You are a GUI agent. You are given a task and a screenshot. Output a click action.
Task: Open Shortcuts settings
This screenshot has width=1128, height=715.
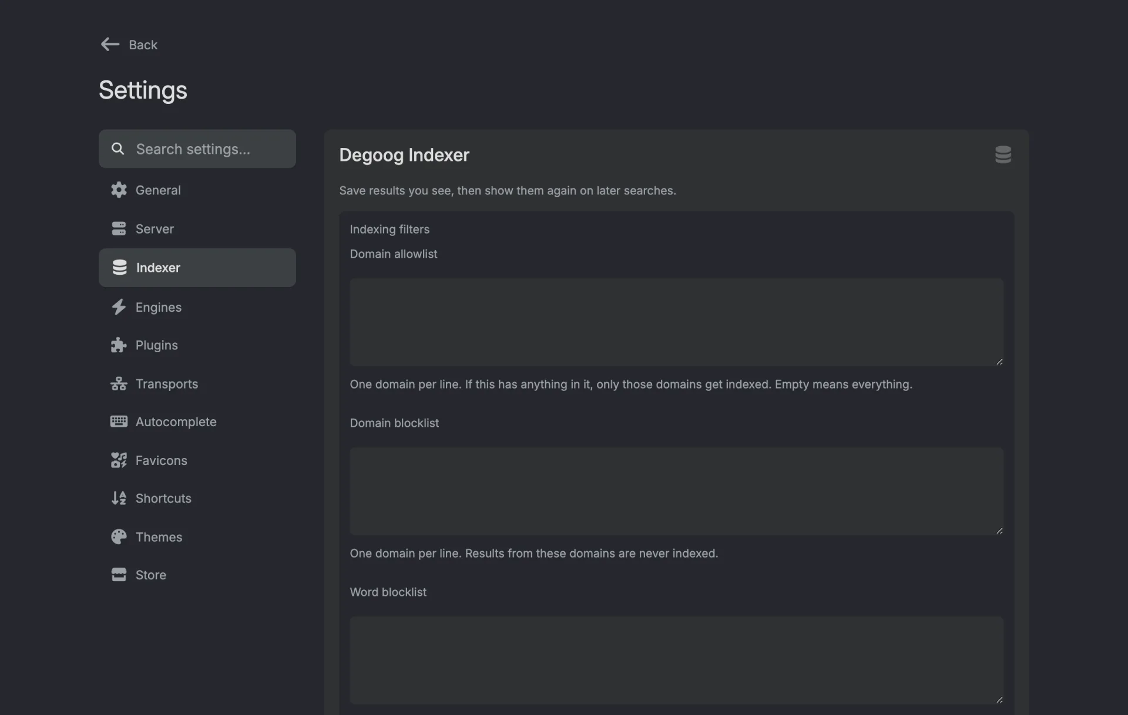pyautogui.click(x=197, y=498)
